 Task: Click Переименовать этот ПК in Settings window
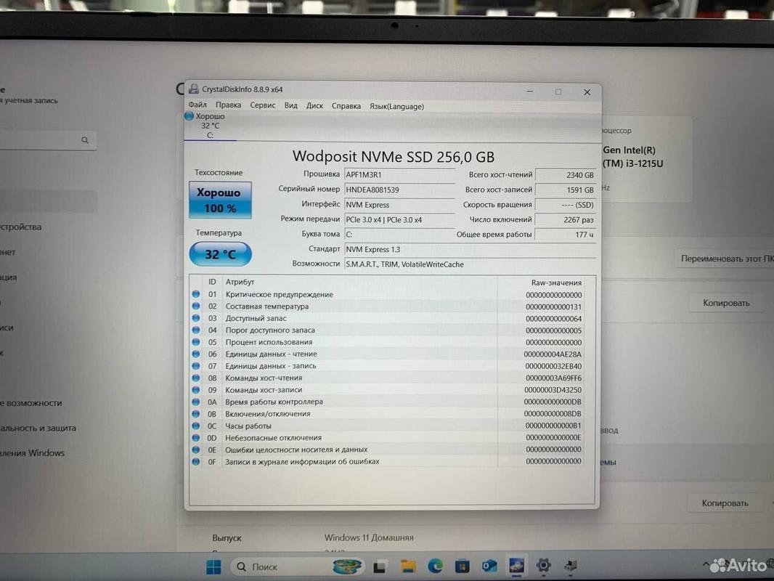pyautogui.click(x=725, y=259)
